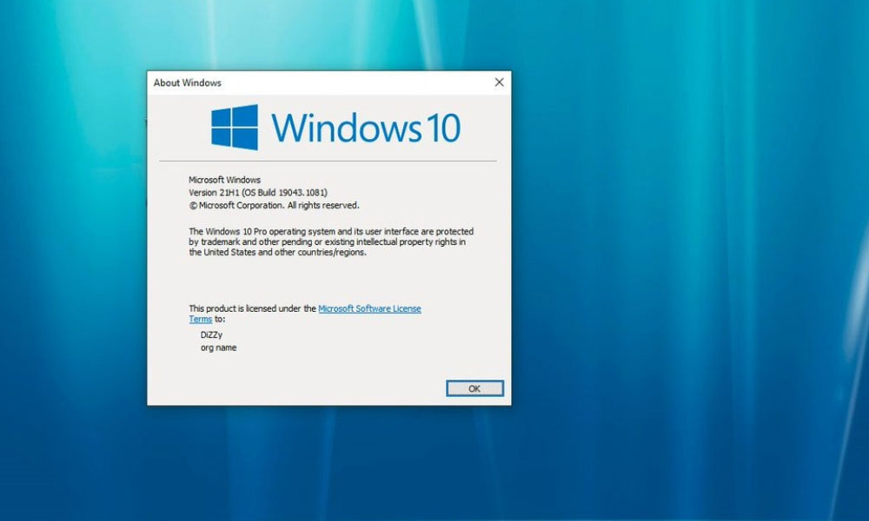This screenshot has width=869, height=521.
Task: Click 'This product is licensed under the' text
Action: (x=252, y=308)
